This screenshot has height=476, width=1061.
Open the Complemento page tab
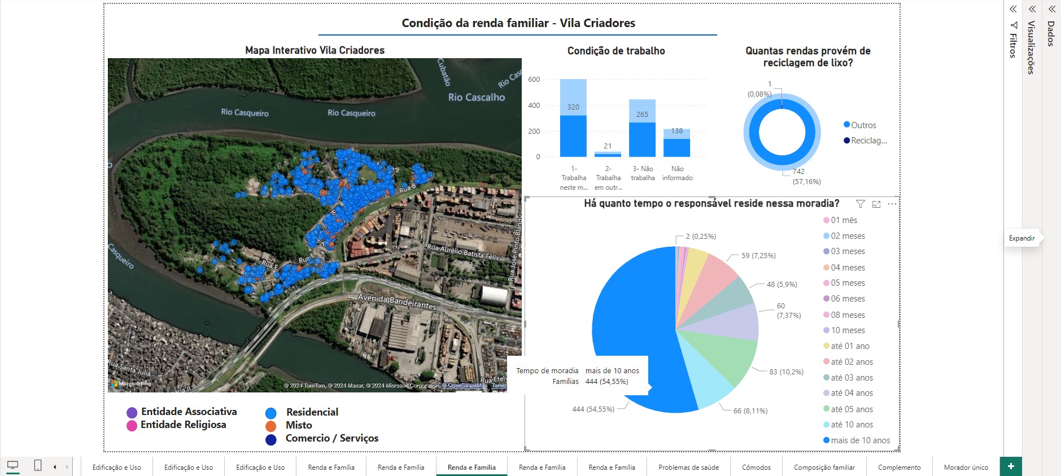900,467
